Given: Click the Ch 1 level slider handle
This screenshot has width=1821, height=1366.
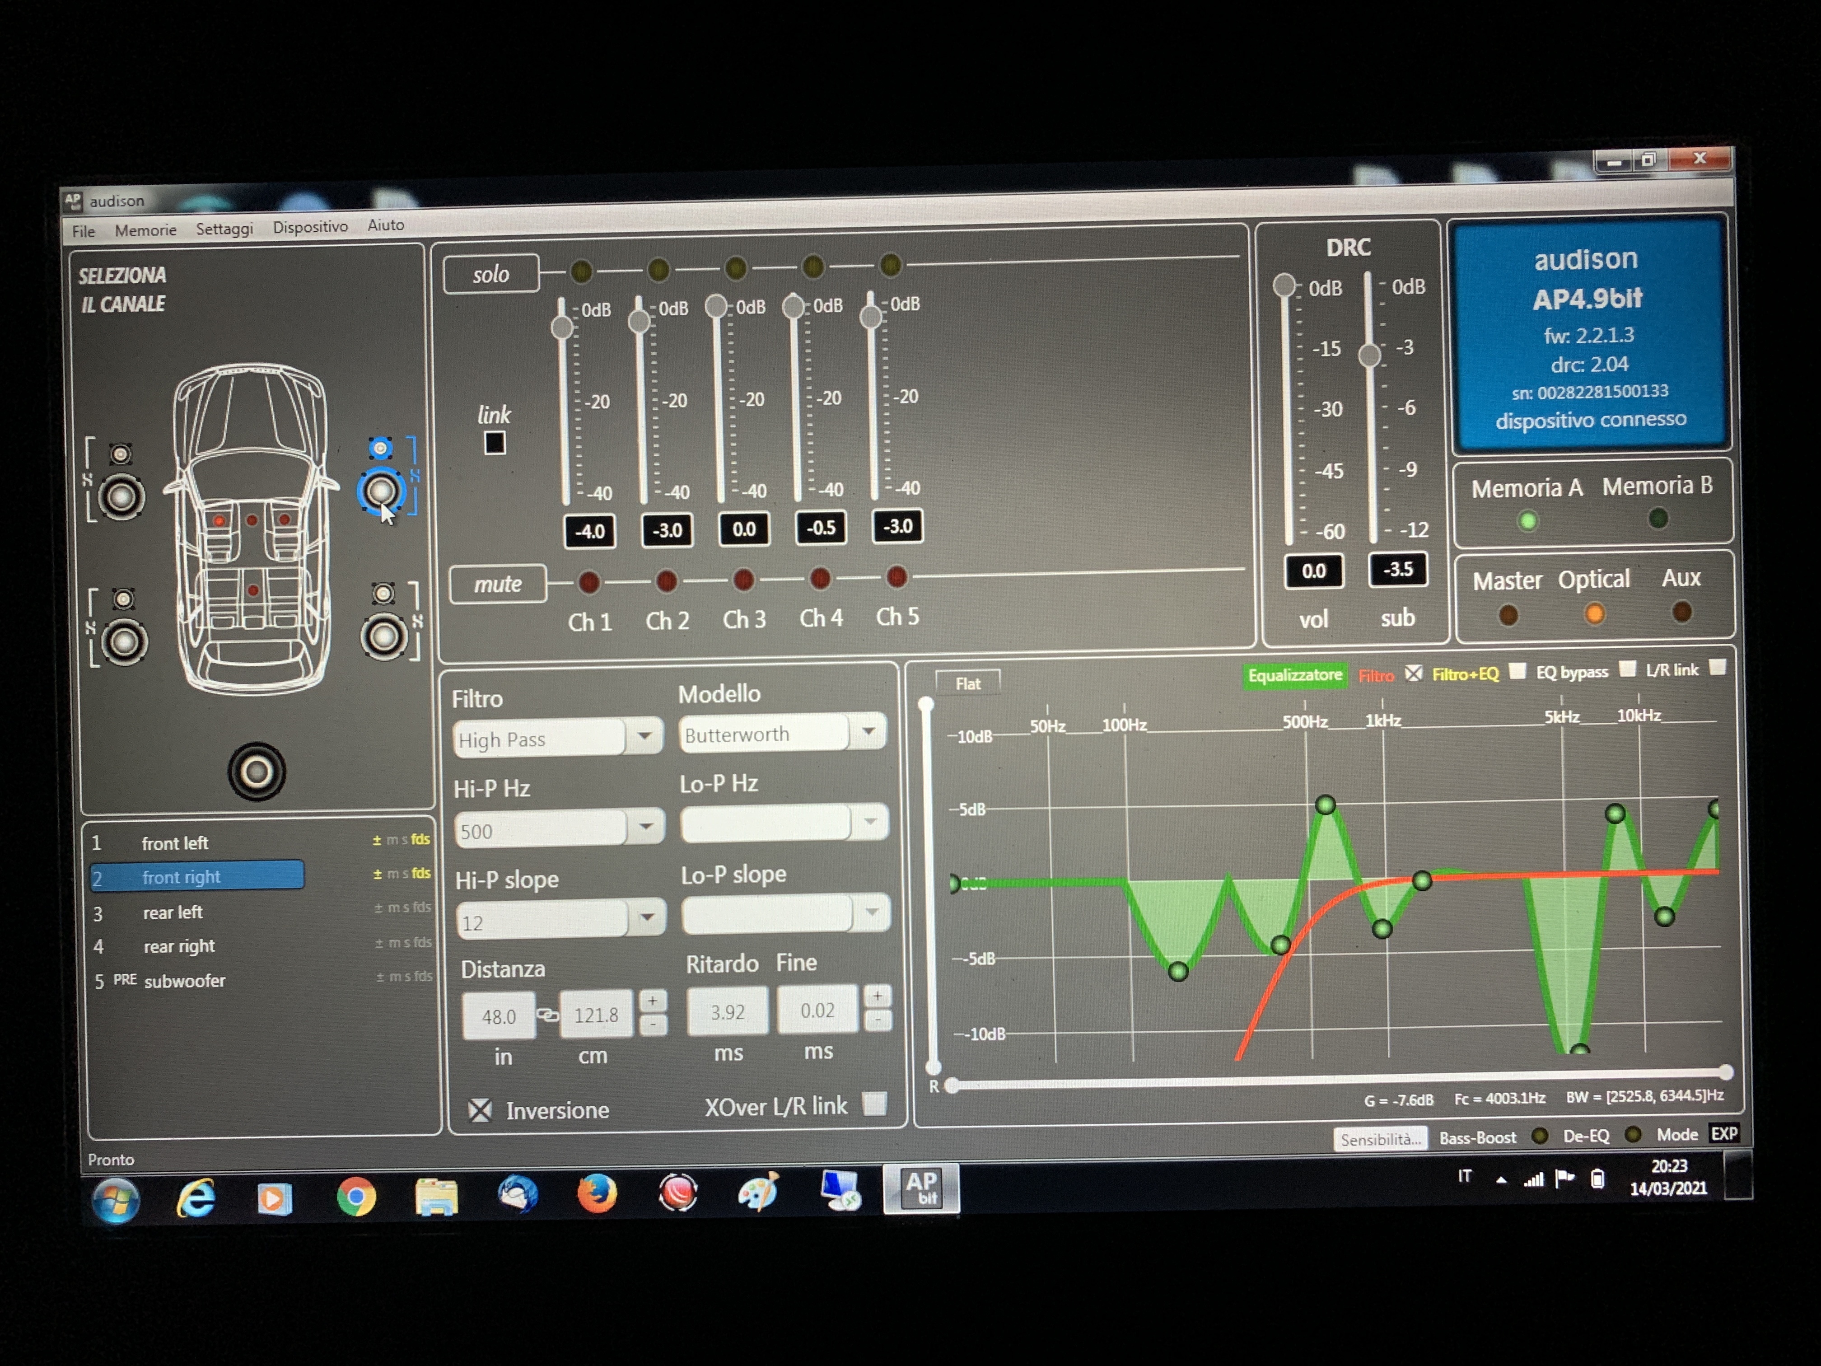Looking at the screenshot, I should tap(562, 327).
